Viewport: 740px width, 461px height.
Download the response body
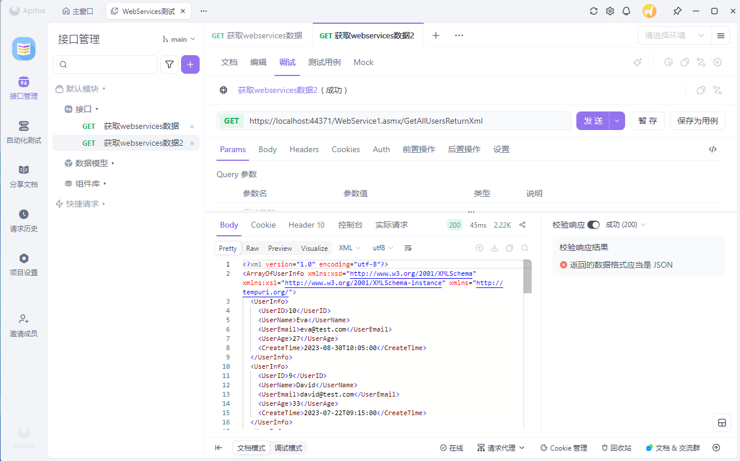(x=494, y=248)
